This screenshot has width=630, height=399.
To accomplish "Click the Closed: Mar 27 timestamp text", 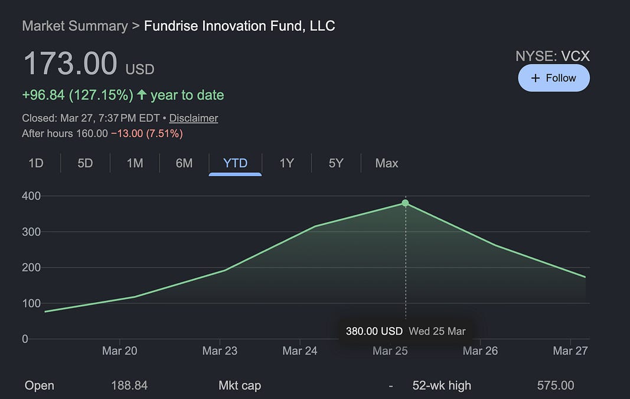I will (x=91, y=118).
